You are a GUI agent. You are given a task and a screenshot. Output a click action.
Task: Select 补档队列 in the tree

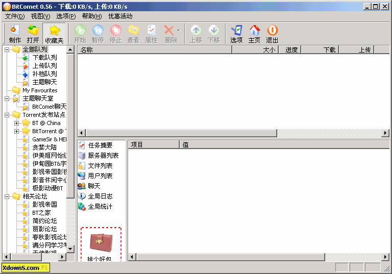45,74
